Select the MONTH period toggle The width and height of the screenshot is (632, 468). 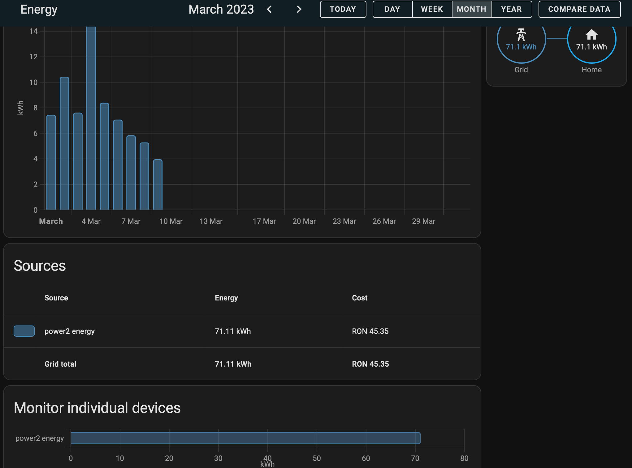[471, 9]
